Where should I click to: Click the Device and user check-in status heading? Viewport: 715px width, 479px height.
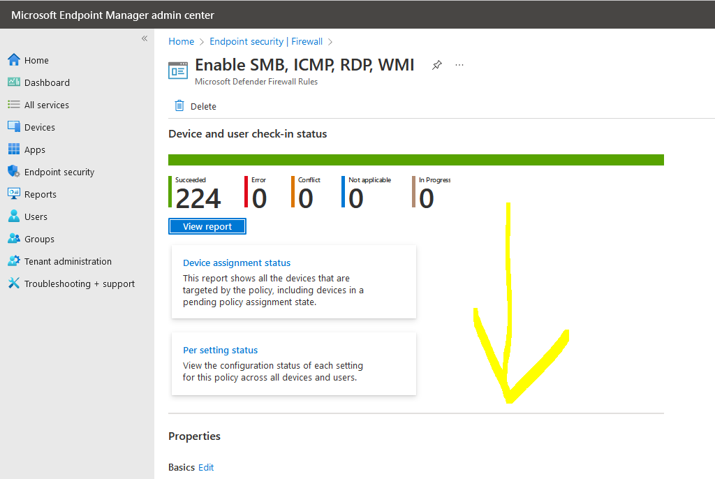point(248,133)
